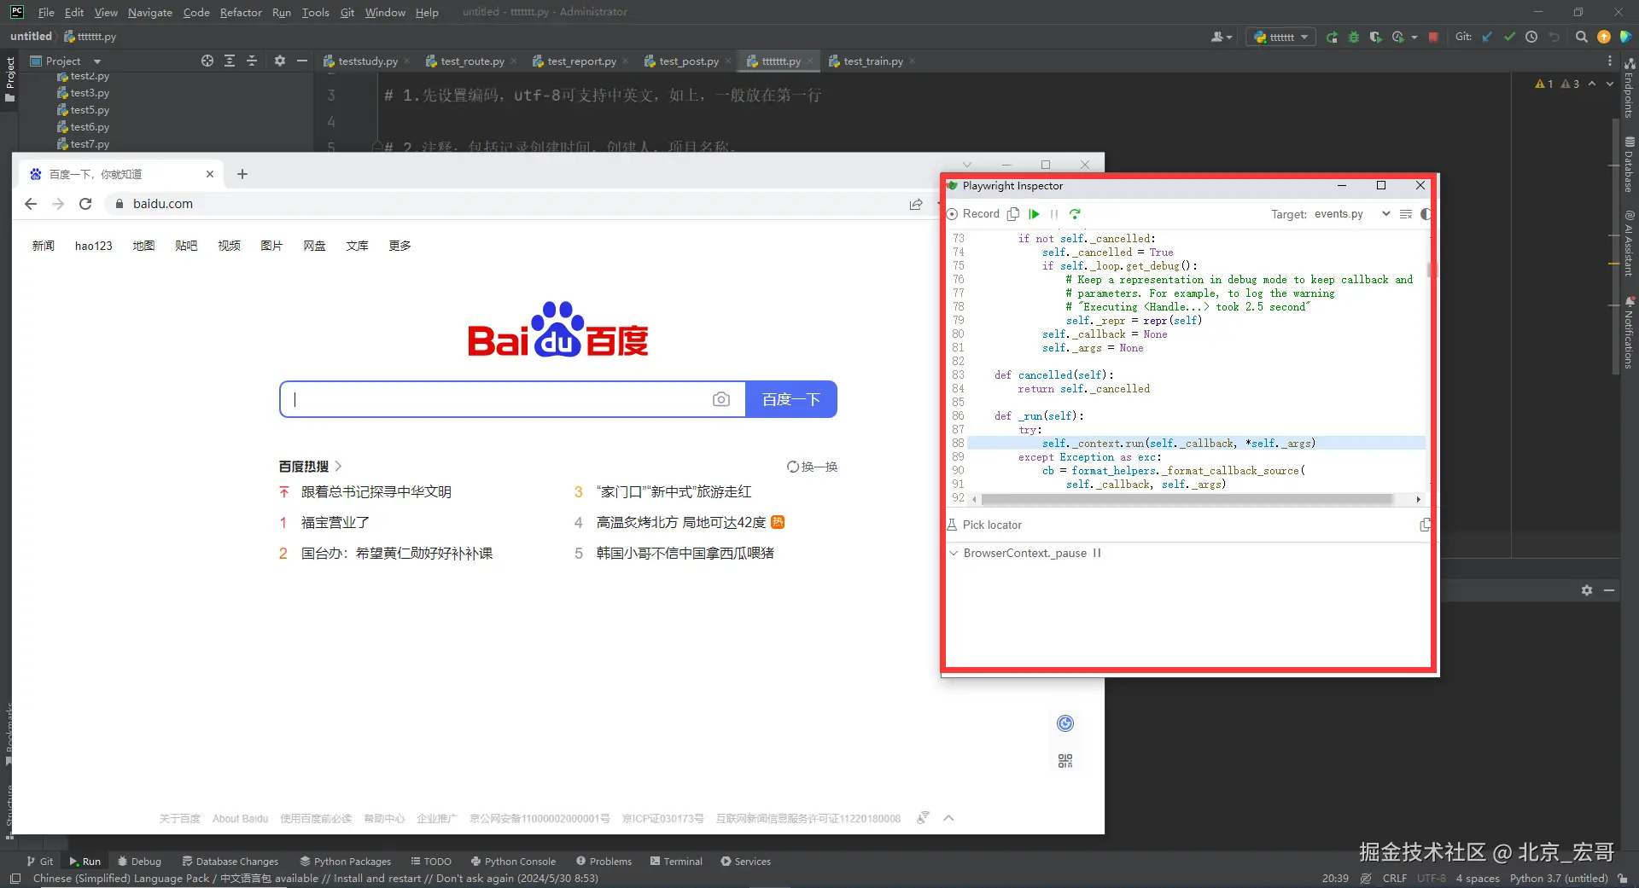The width and height of the screenshot is (1639, 888).
Task: Show Git history clock icon
Action: pyautogui.click(x=1531, y=37)
